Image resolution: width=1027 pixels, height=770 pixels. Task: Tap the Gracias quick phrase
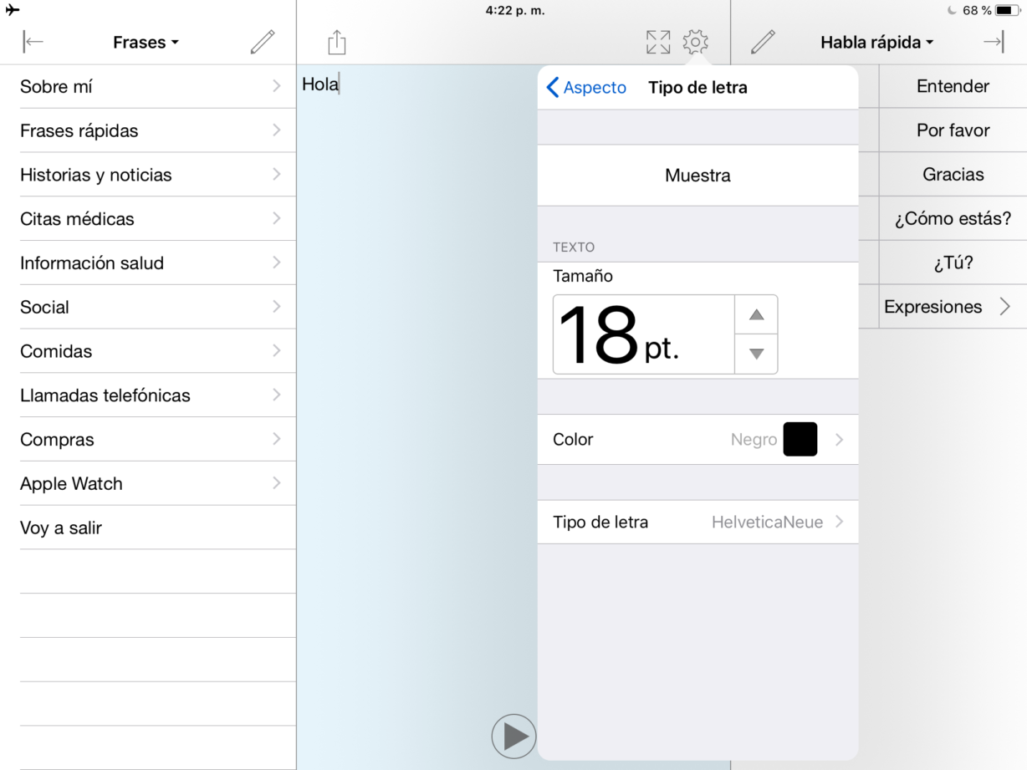pyautogui.click(x=953, y=175)
